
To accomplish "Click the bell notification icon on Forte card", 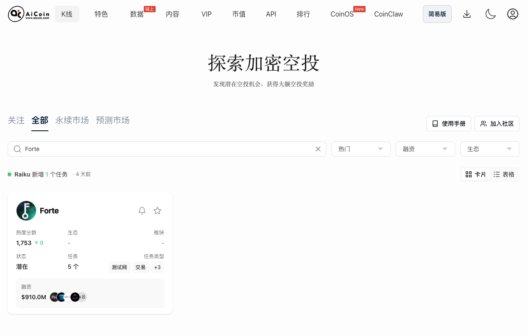I will (142, 211).
